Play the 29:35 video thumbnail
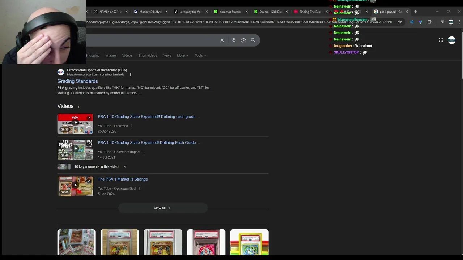The width and height of the screenshot is (463, 260). pos(75,124)
